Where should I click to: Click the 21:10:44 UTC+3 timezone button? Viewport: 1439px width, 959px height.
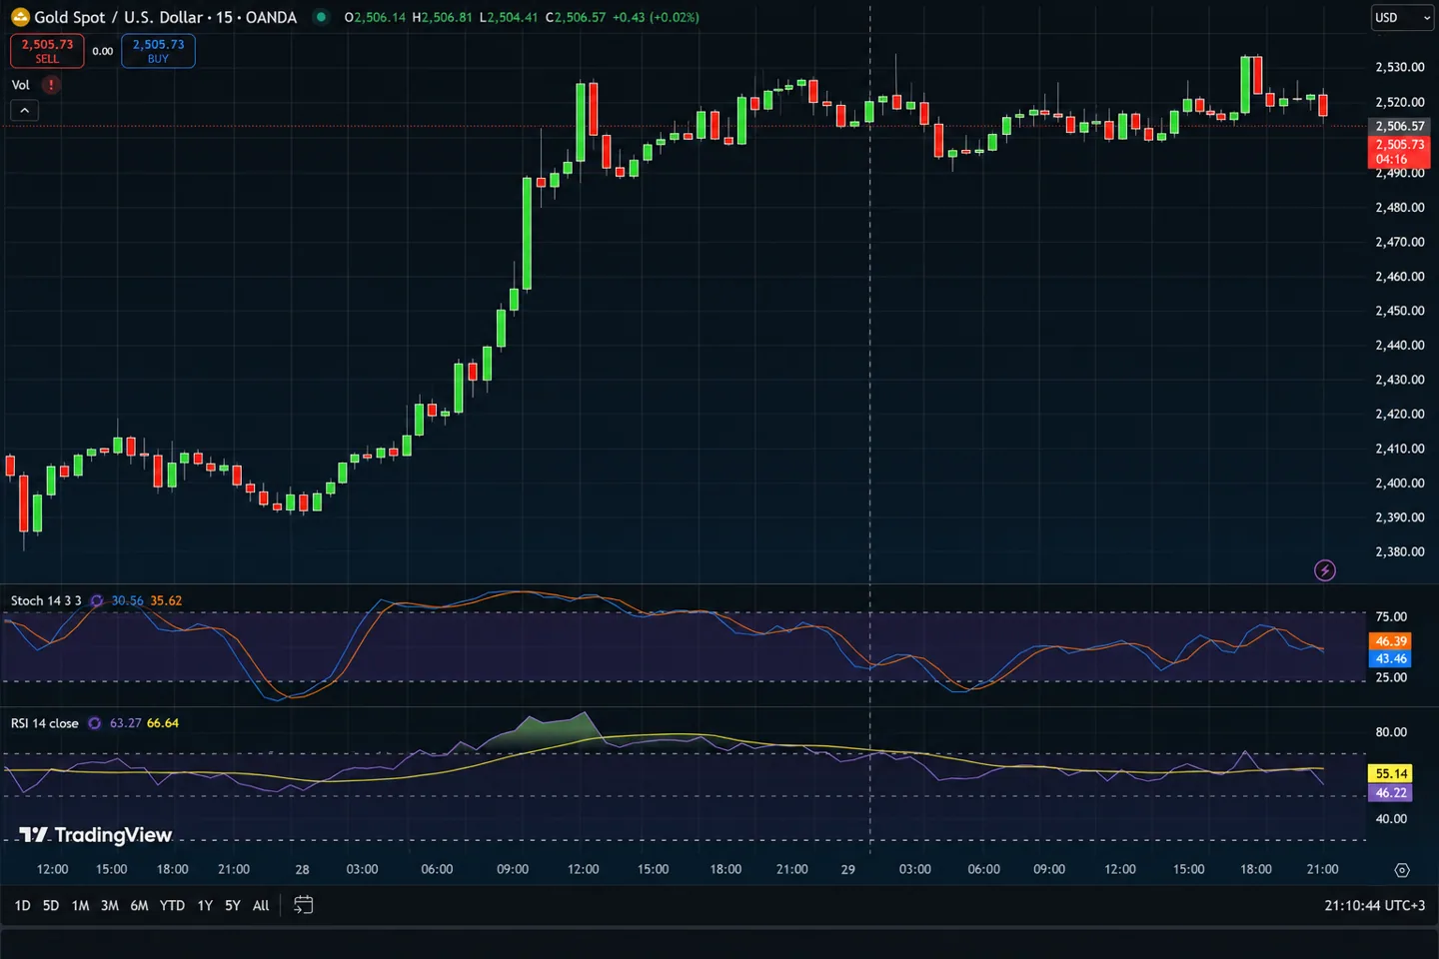tap(1374, 905)
